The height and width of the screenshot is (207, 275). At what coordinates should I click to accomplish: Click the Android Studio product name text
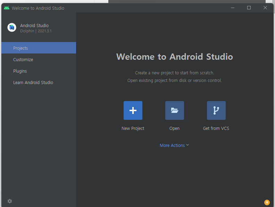click(34, 26)
